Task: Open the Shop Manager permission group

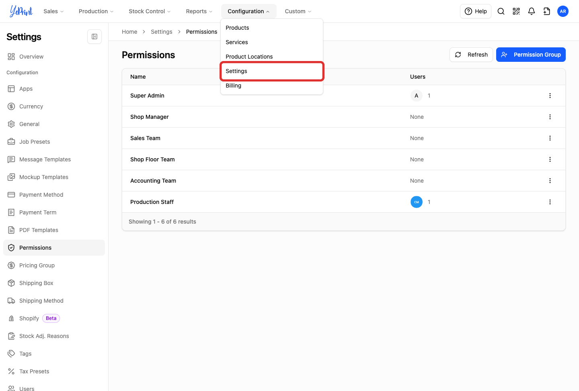Action: coord(150,117)
